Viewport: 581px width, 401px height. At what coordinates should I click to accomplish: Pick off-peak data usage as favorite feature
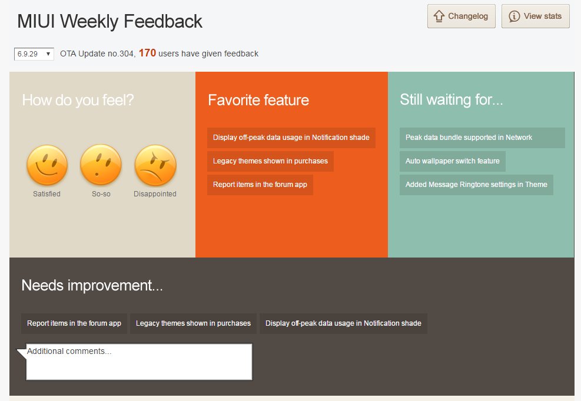click(x=291, y=138)
